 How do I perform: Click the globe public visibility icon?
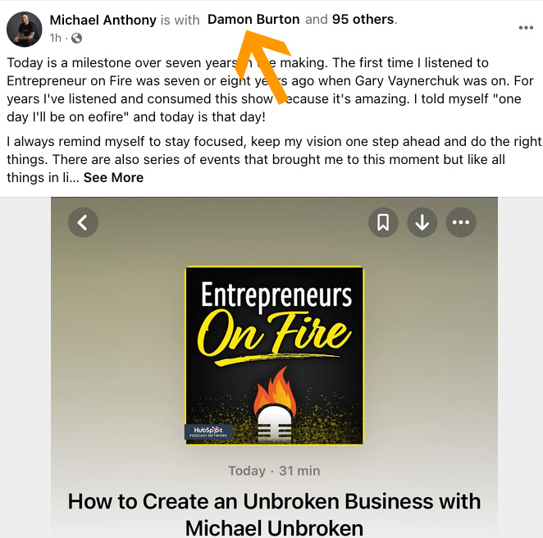pos(76,38)
